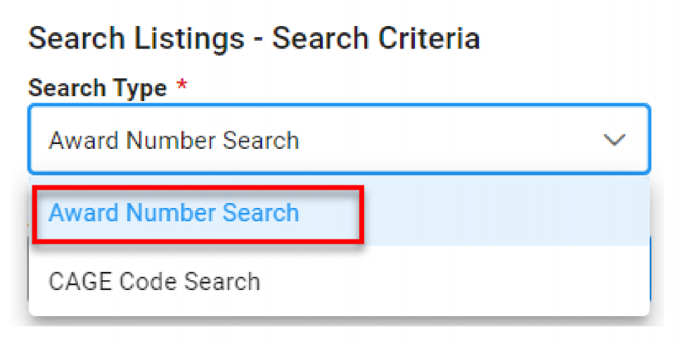Click the red required asterisk
The width and height of the screenshot is (687, 347).
click(x=182, y=87)
